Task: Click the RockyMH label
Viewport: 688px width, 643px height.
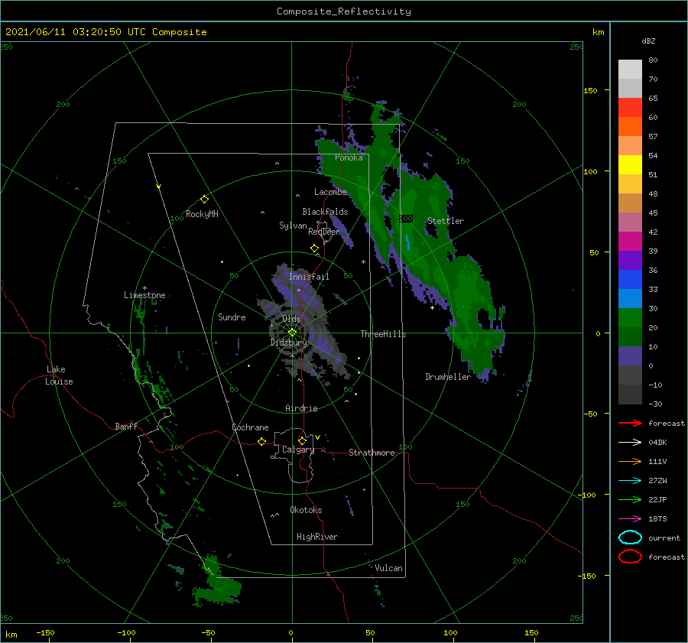Action: click(x=202, y=214)
